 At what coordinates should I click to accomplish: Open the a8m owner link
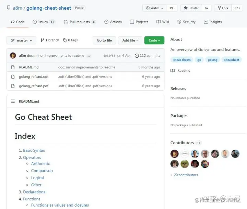click(17, 8)
